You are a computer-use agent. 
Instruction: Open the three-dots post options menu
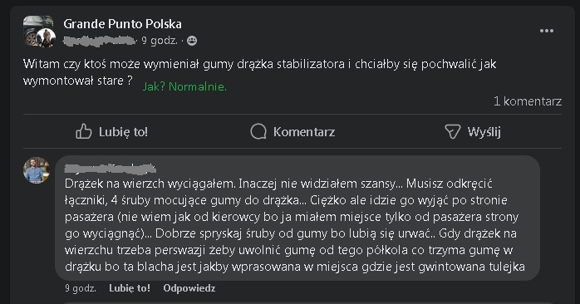[x=546, y=31]
